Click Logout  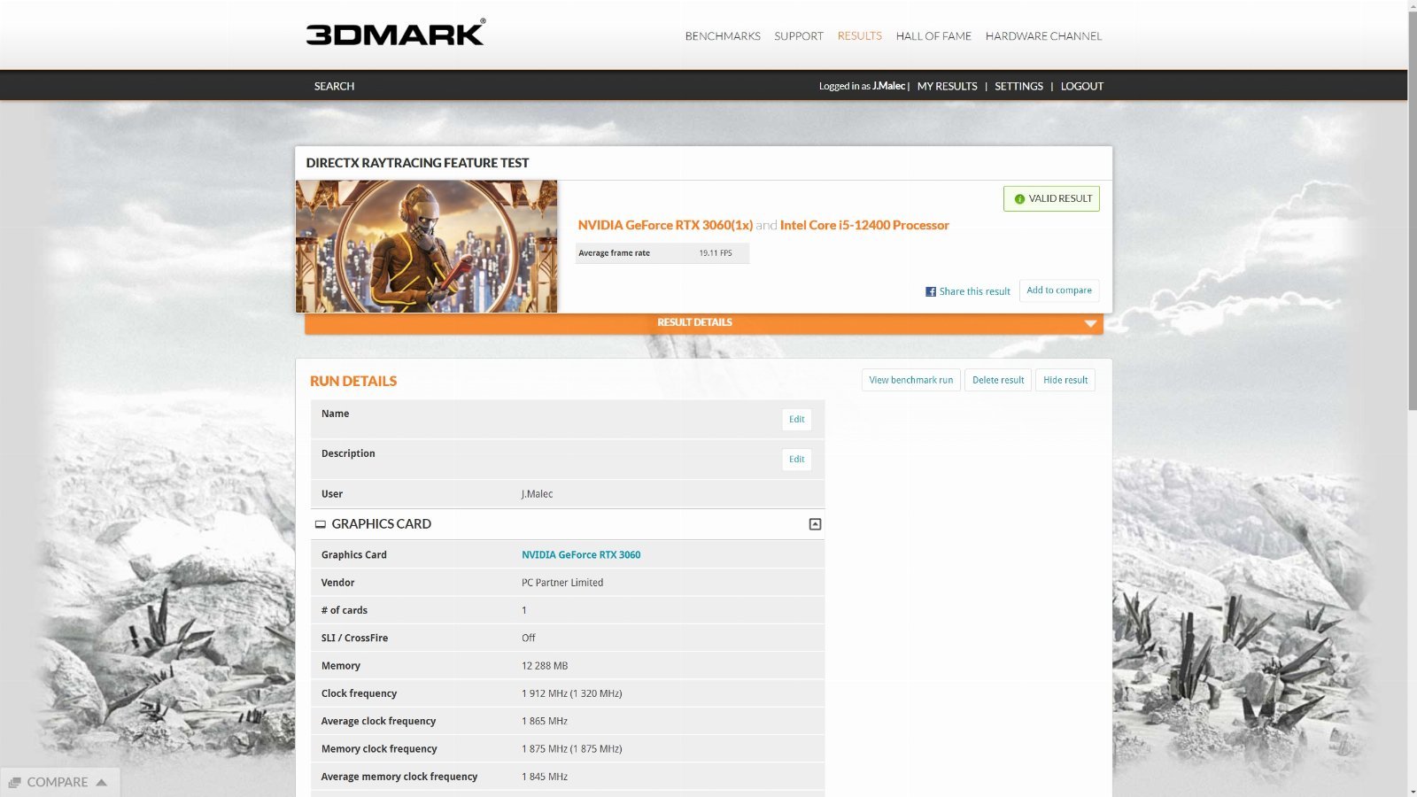[1082, 86]
